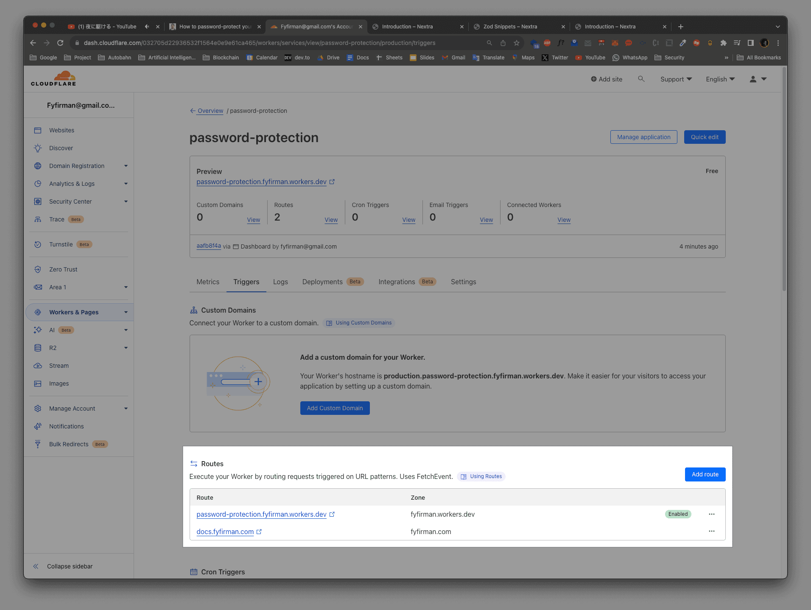Open the English language dropdown
This screenshot has height=610, width=811.
720,79
